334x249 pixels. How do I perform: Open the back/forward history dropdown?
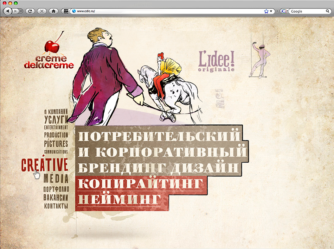pyautogui.click(x=21, y=11)
